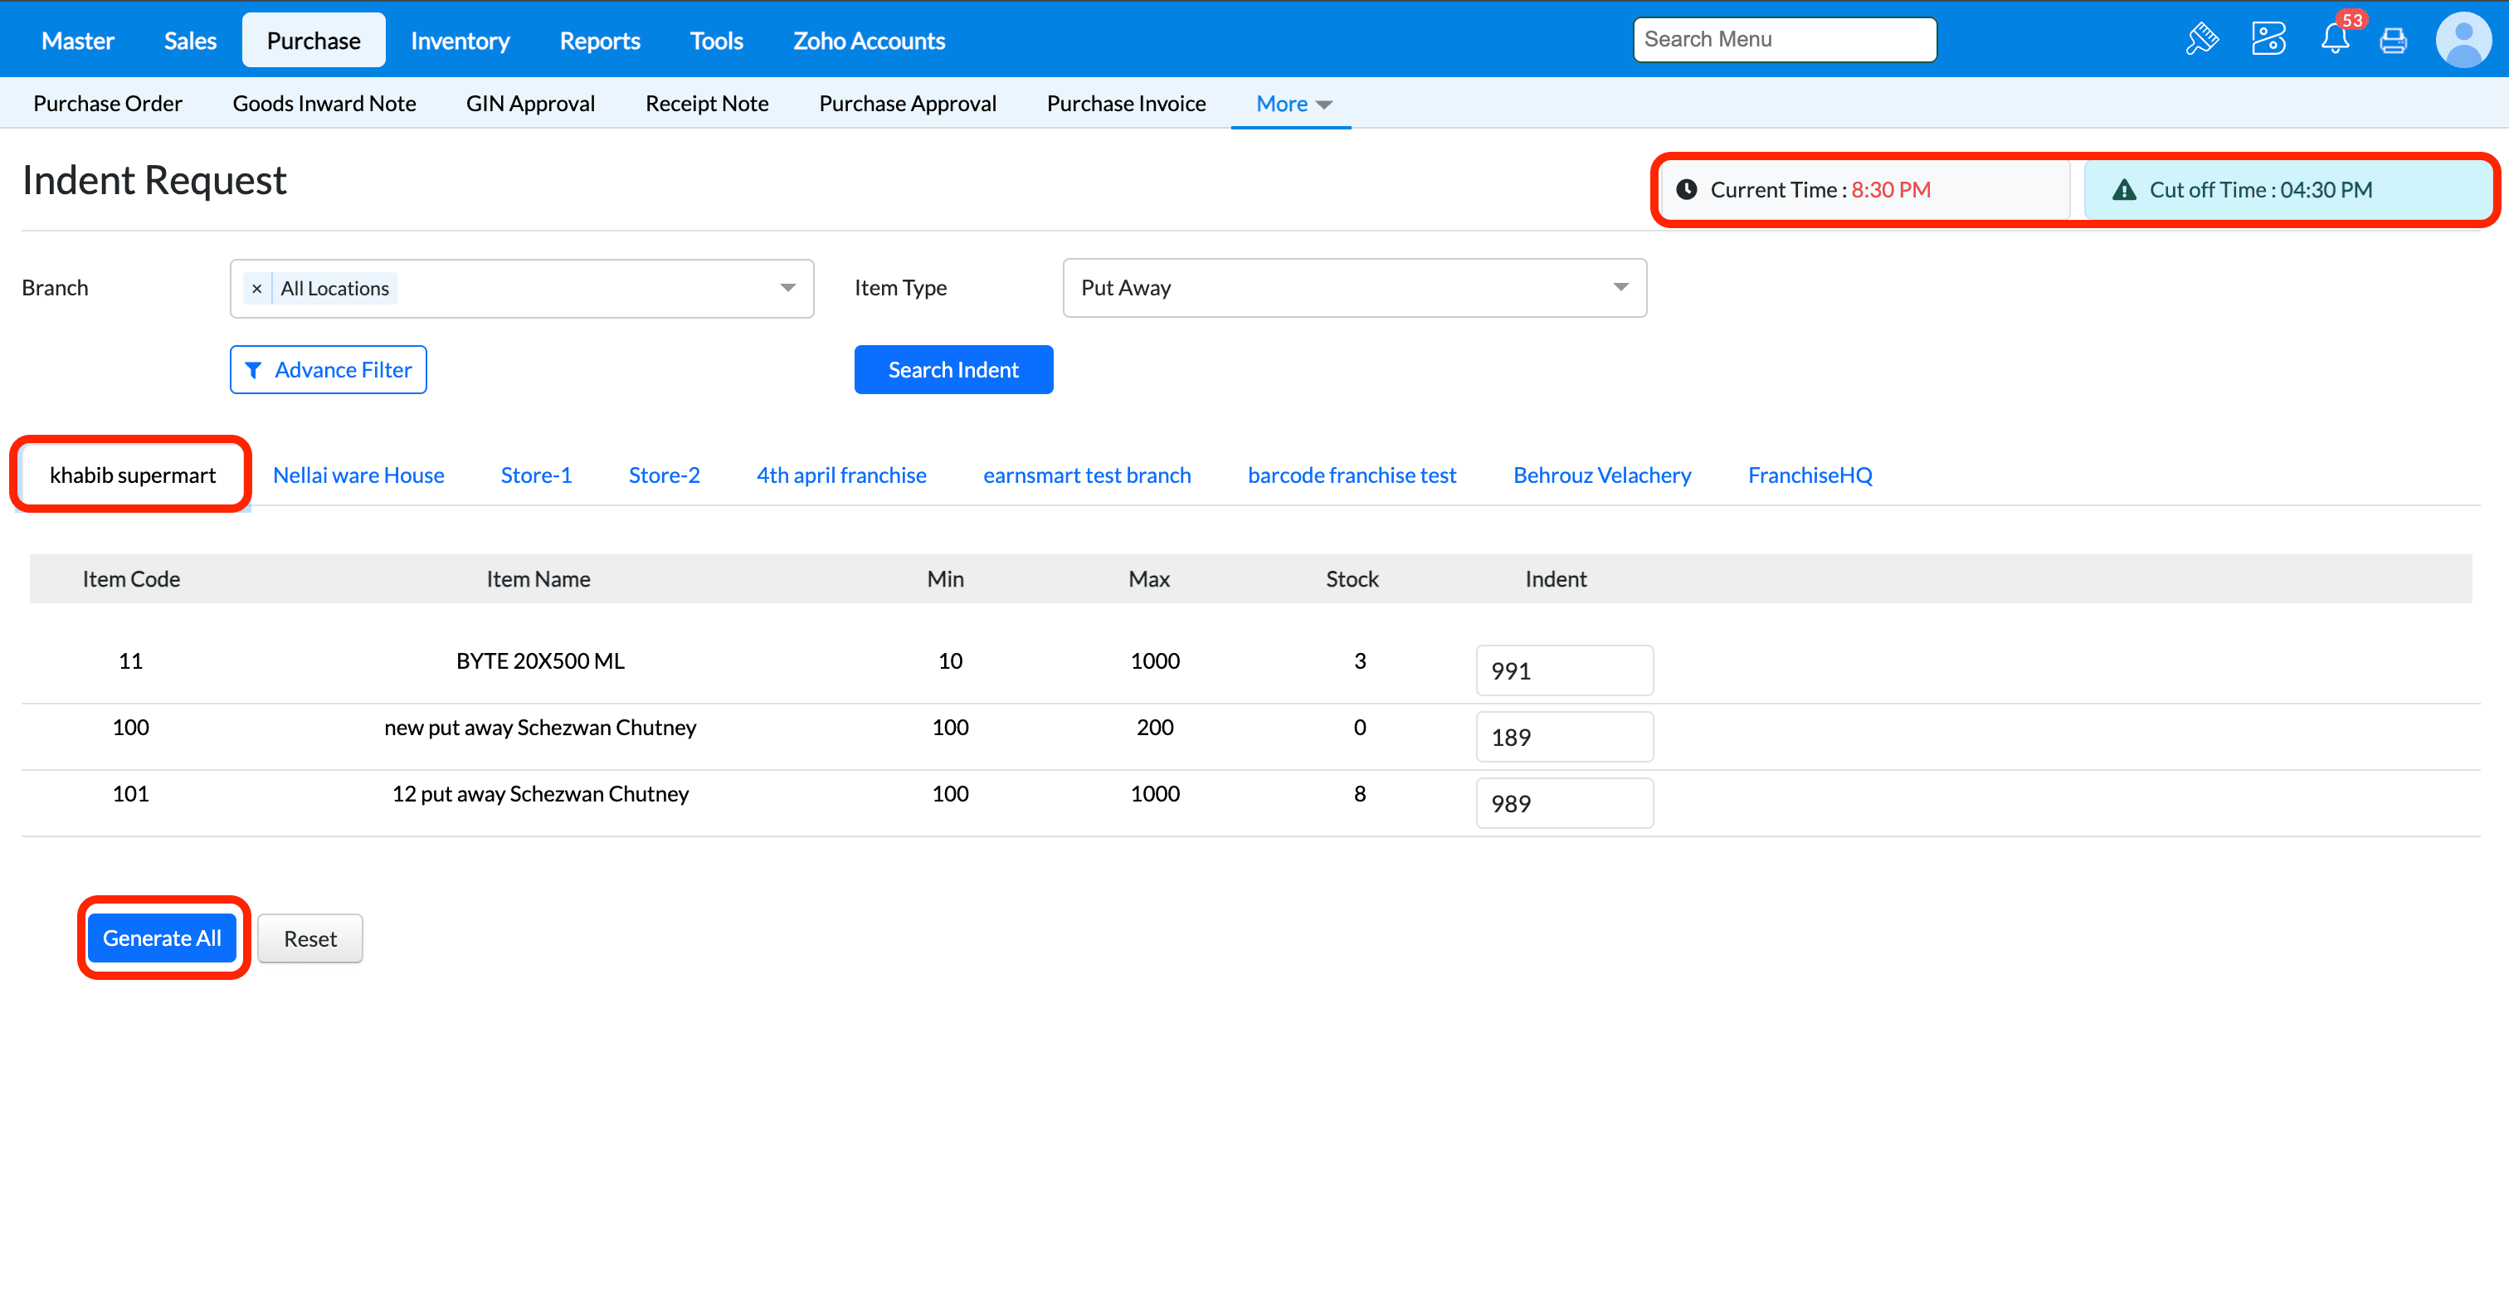Click the warning triangle near Cut off Time

click(2123, 190)
